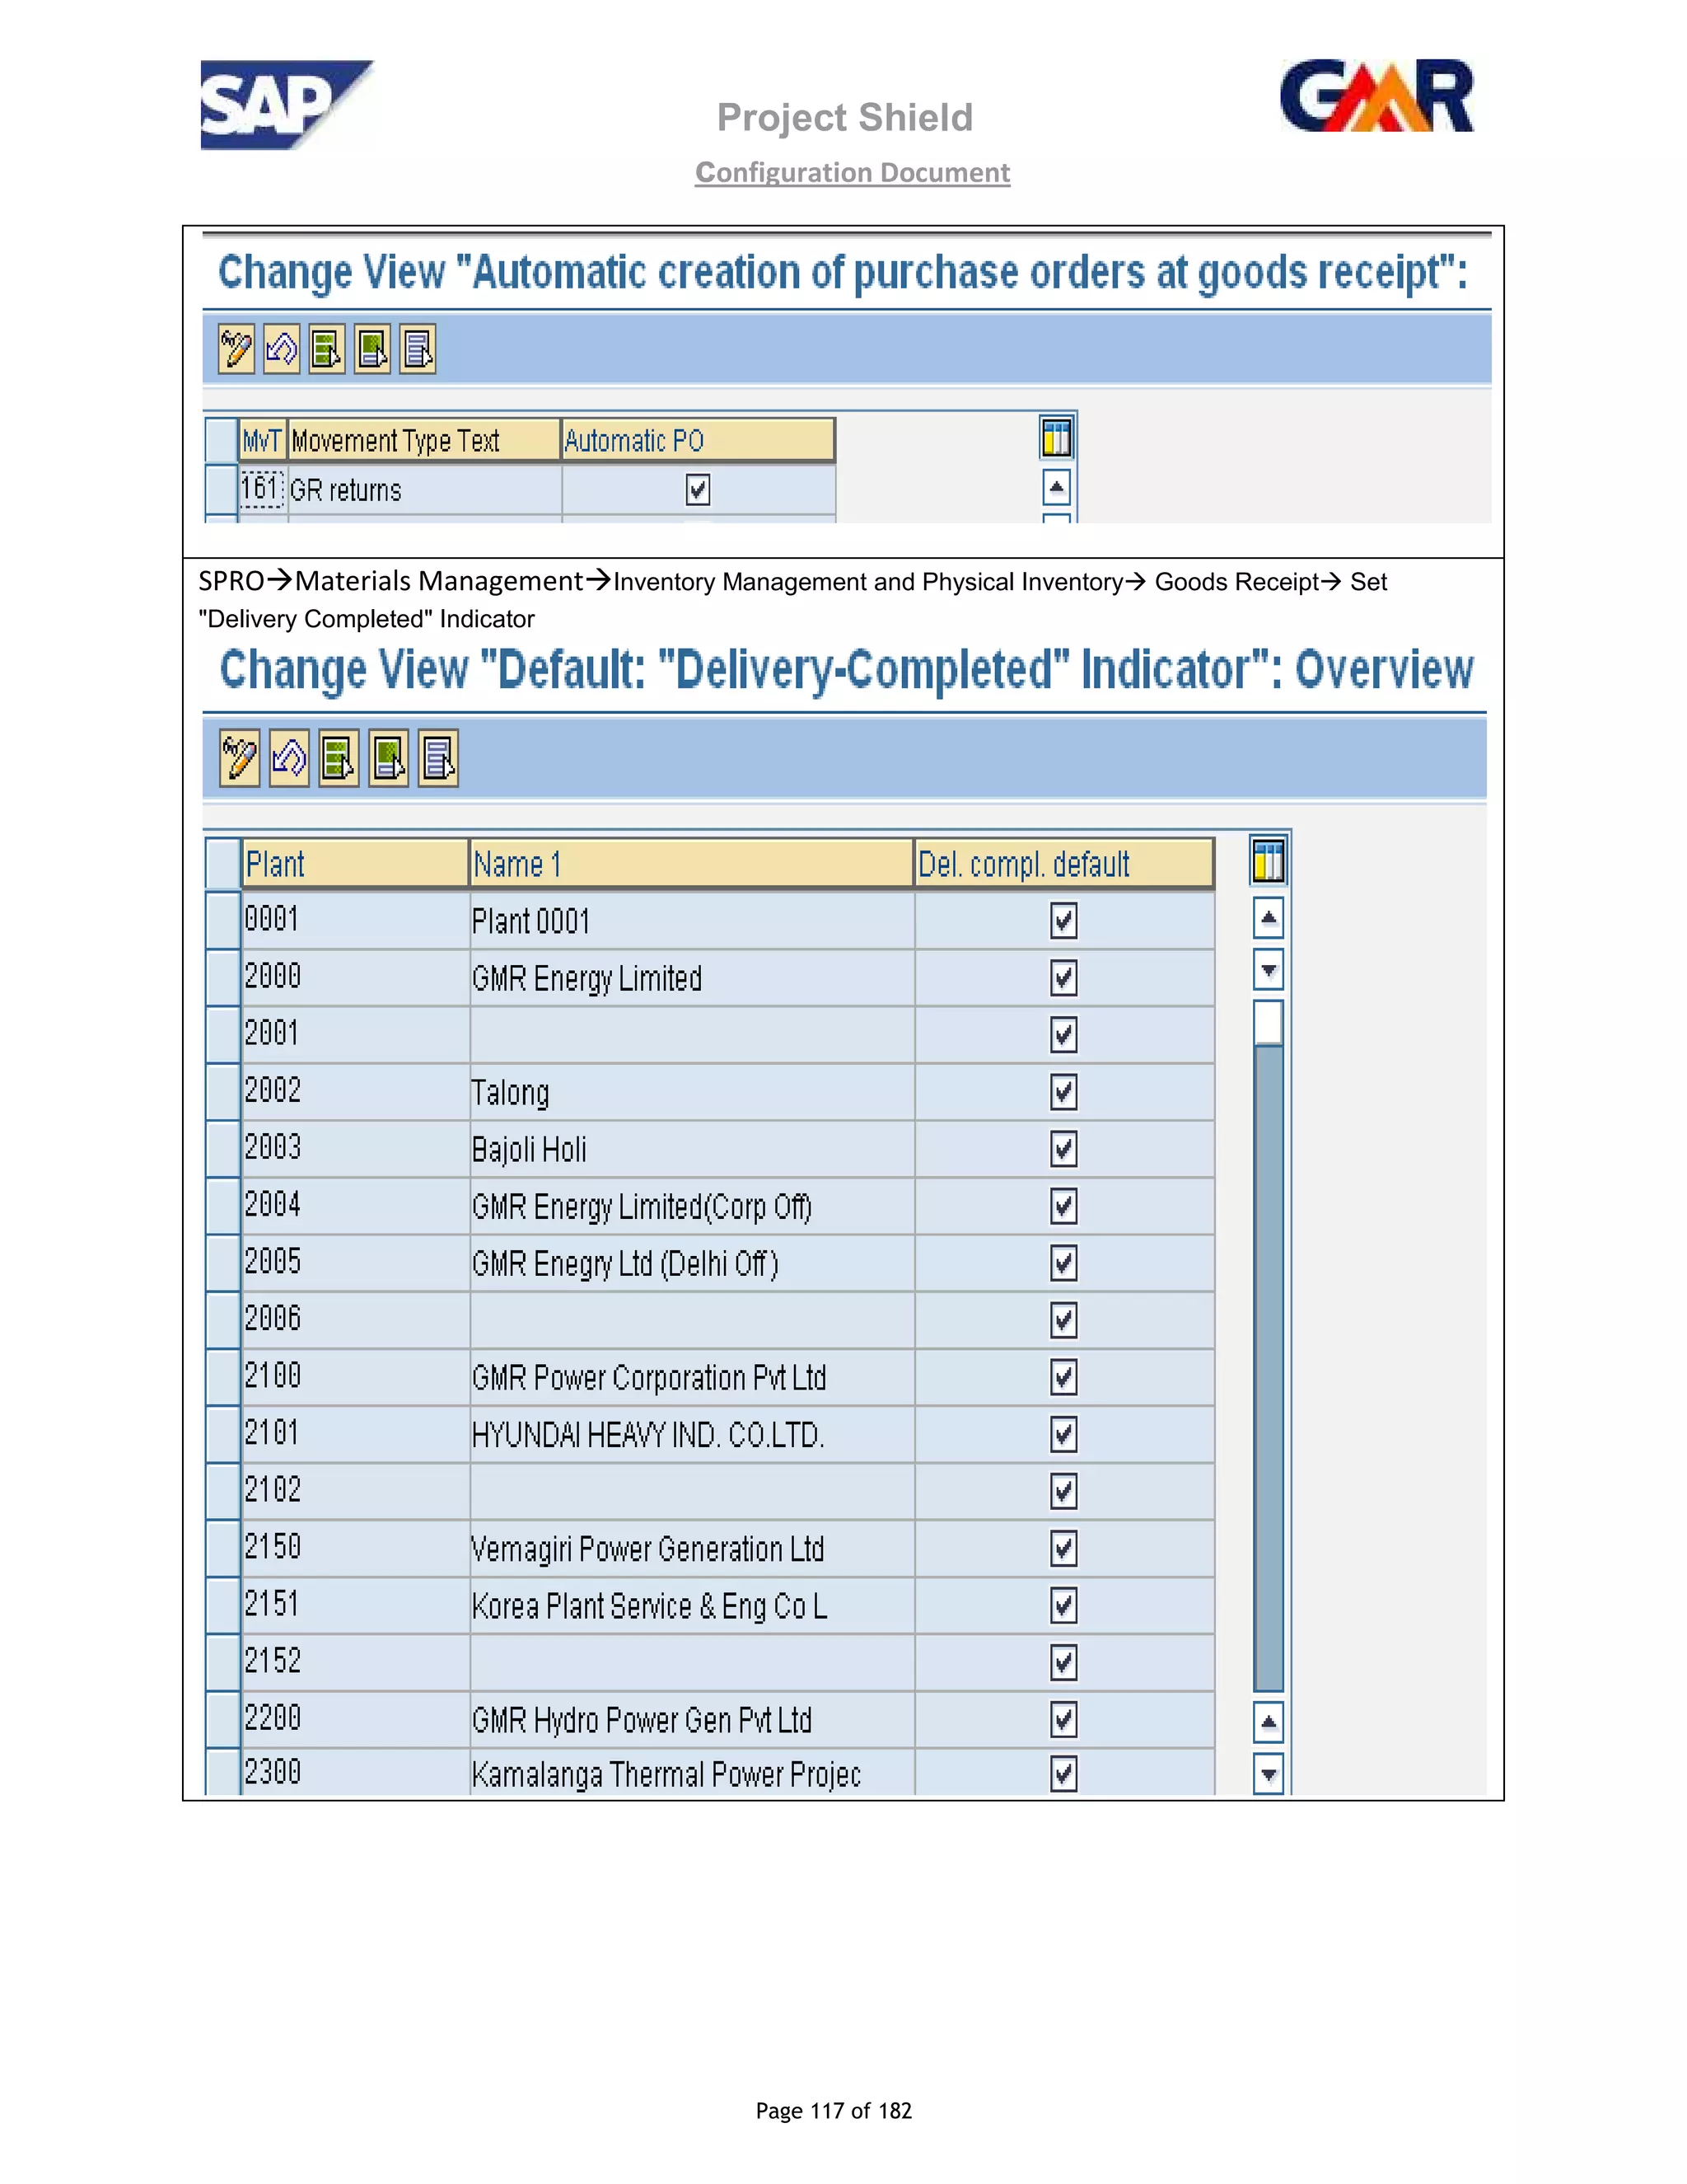Image resolution: width=1687 pixels, height=2184 pixels.
Task: Toggle Del. compl. checkbox for plant 2102
Action: pyautogui.click(x=1063, y=1491)
